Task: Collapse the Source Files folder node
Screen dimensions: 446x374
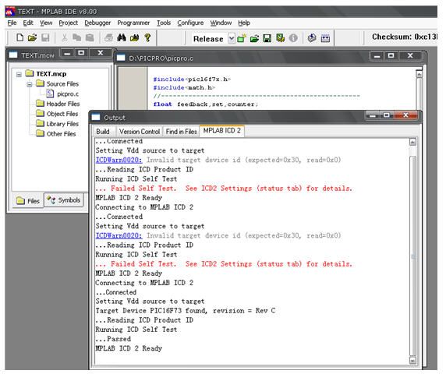Action: click(x=30, y=84)
